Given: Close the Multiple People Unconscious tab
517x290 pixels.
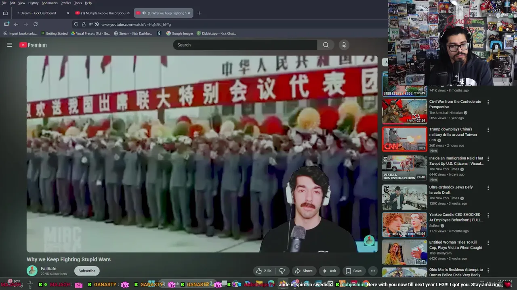Looking at the screenshot, I should pyautogui.click(x=128, y=13).
